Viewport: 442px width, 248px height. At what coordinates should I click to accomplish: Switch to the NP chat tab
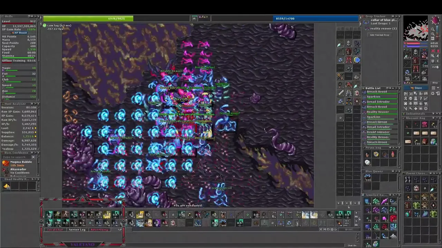click(x=120, y=229)
